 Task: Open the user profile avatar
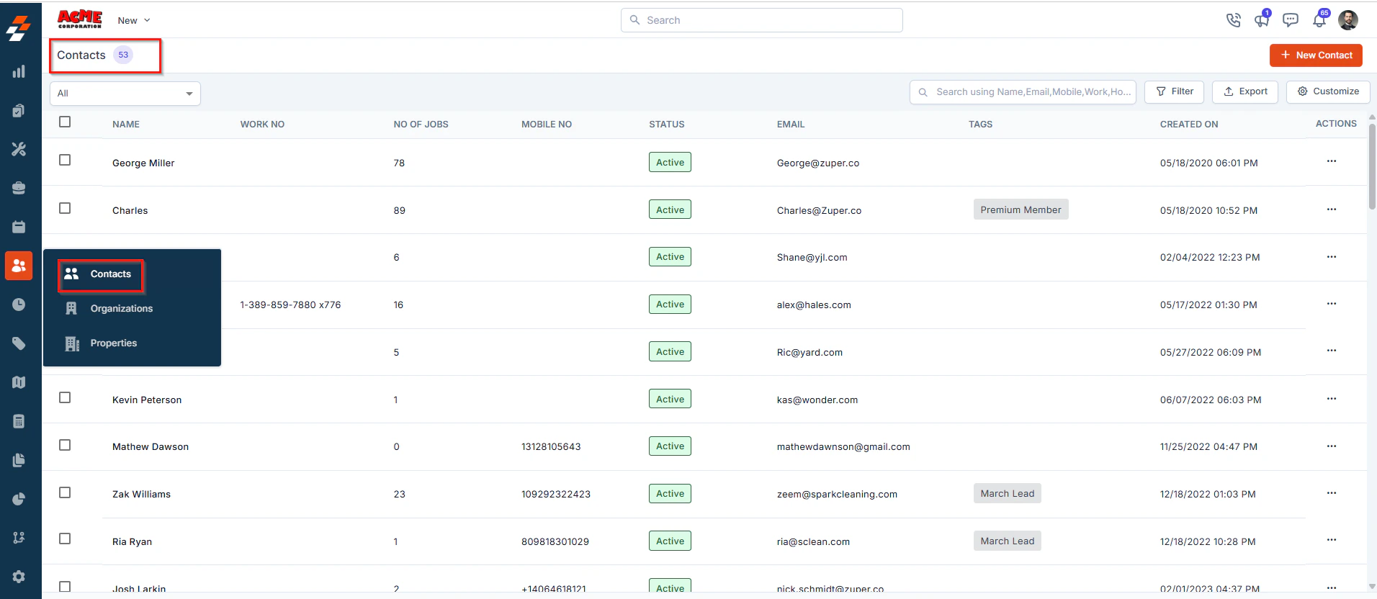(x=1348, y=20)
